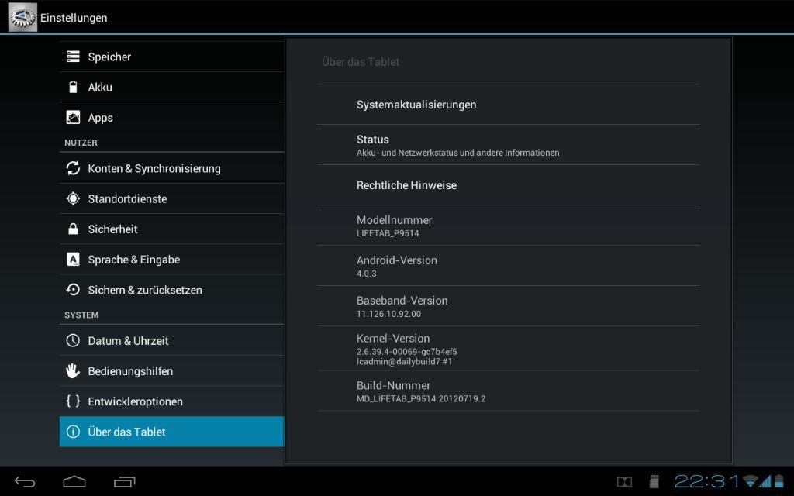This screenshot has height=496, width=794.
Task: Tap the Einstellungen title text
Action: (74, 18)
